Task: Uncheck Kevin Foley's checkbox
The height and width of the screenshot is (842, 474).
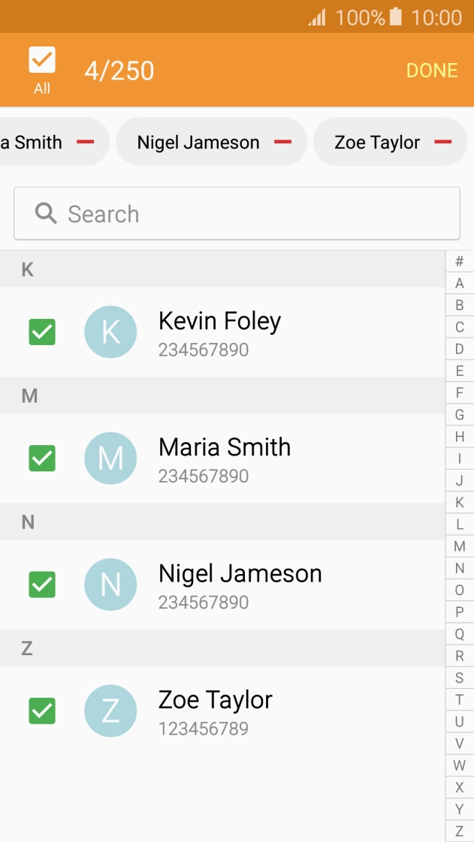Action: (x=42, y=332)
